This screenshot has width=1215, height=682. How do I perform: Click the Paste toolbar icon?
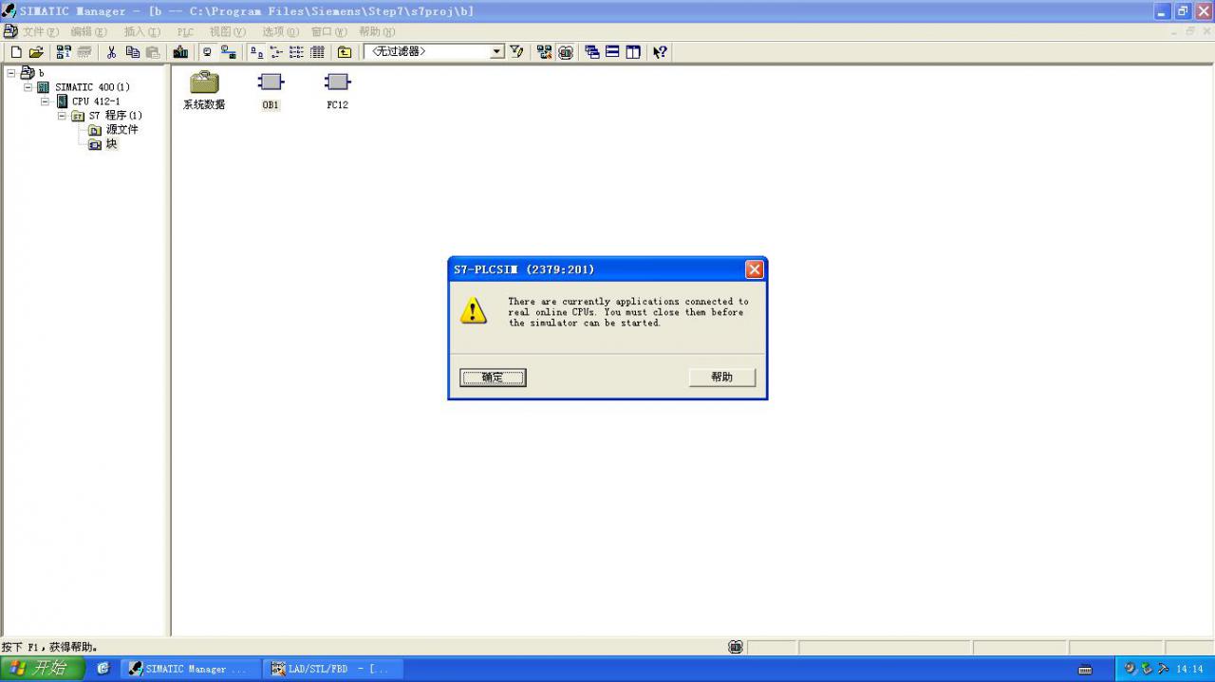point(153,52)
